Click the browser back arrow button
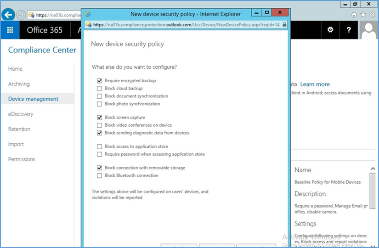 click(8, 15)
